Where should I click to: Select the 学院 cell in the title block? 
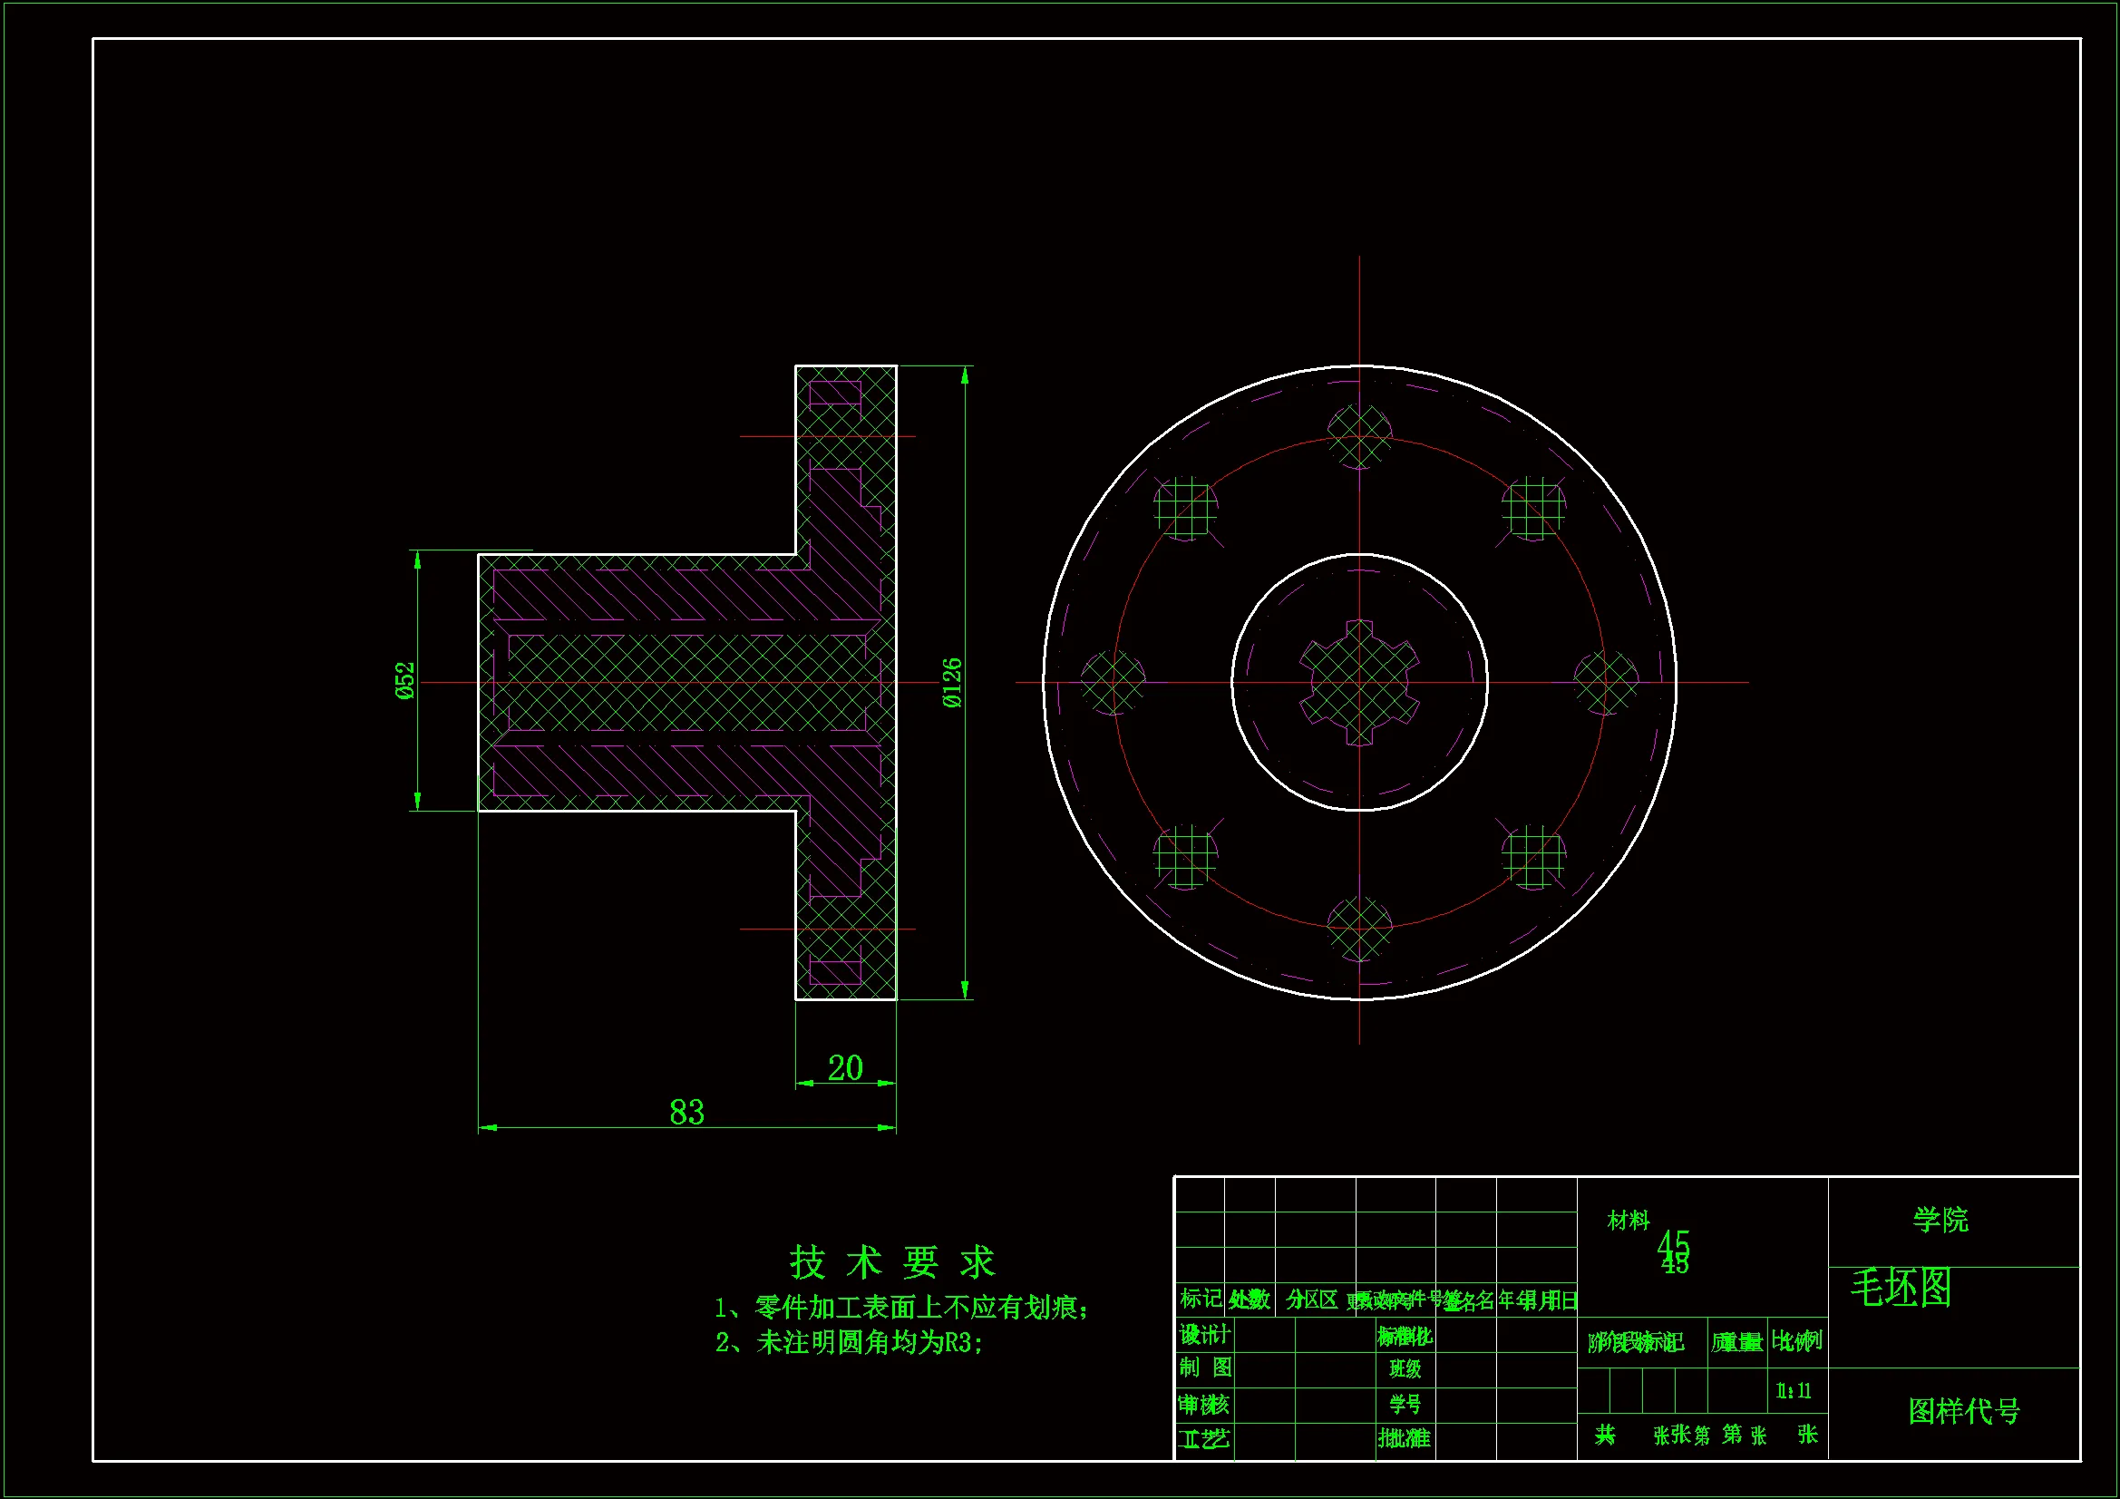tap(1940, 1220)
